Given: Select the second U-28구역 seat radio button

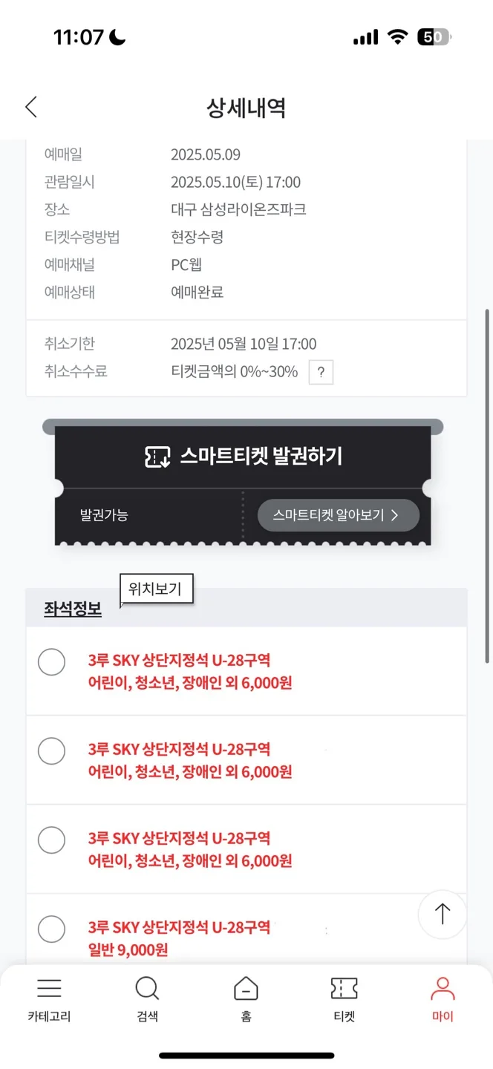Looking at the screenshot, I should (51, 751).
